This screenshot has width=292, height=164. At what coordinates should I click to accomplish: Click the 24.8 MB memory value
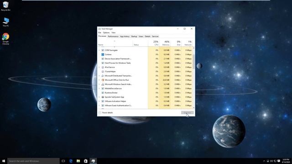coord(166,80)
